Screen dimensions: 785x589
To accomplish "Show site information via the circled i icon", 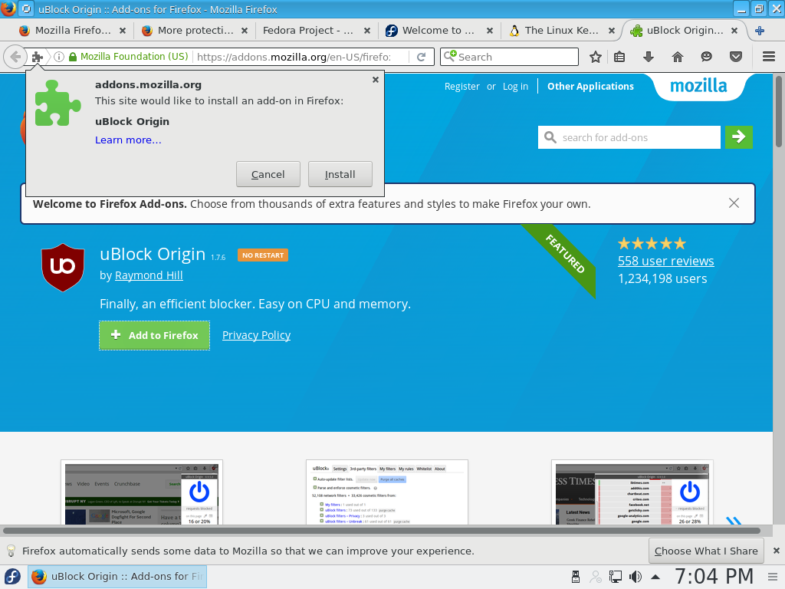I will (59, 57).
